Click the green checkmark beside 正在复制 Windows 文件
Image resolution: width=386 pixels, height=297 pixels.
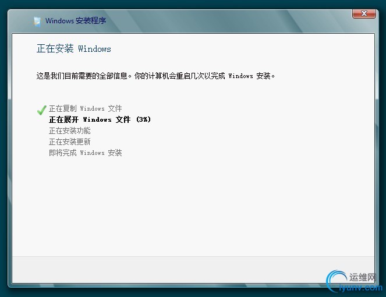(41, 110)
